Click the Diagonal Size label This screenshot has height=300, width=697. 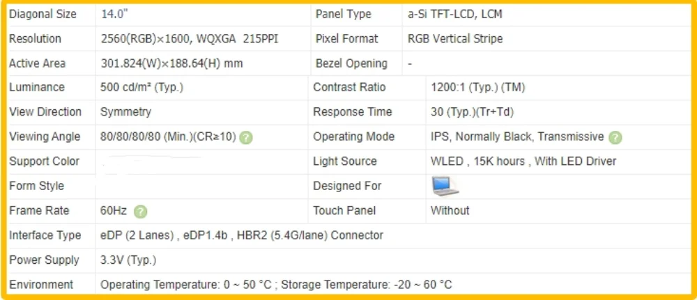point(43,14)
